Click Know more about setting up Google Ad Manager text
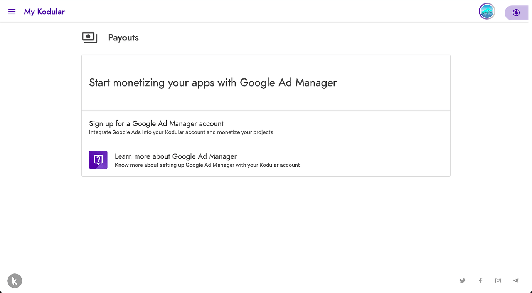 click(207, 165)
